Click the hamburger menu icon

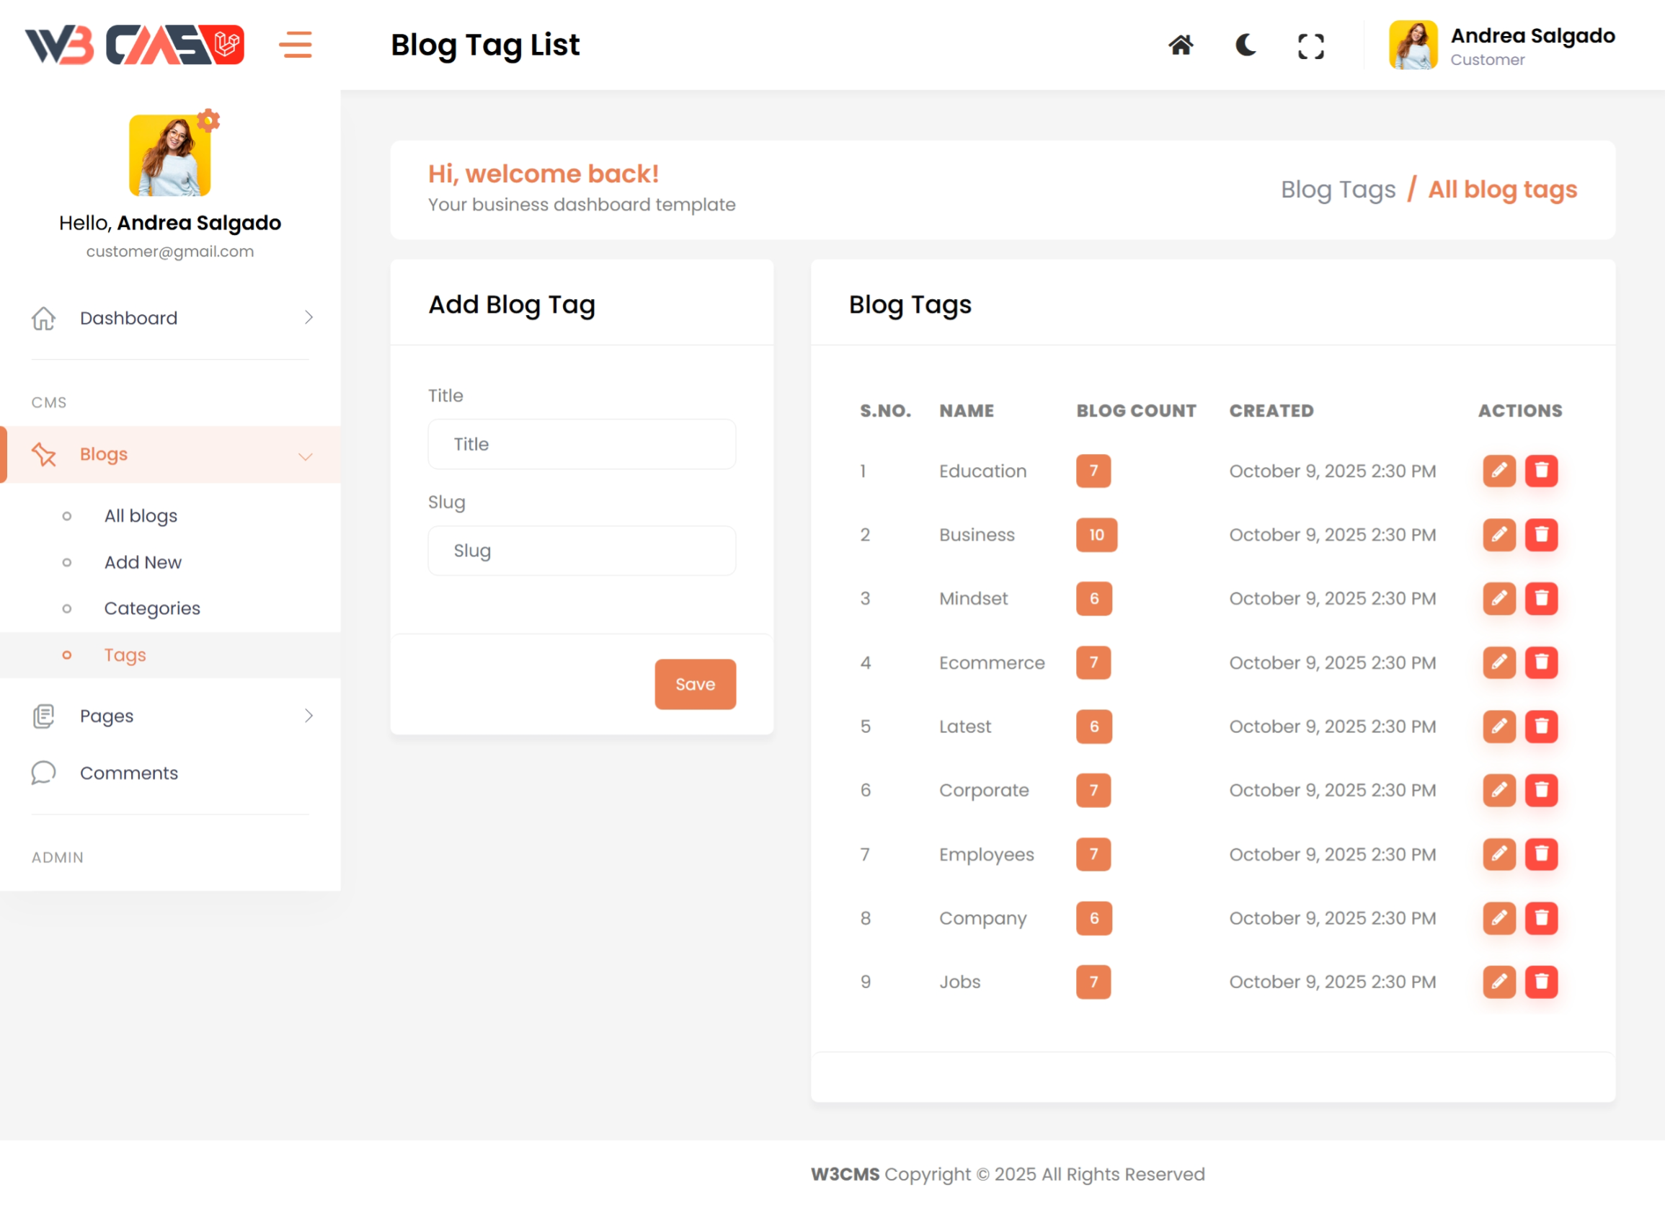295,45
